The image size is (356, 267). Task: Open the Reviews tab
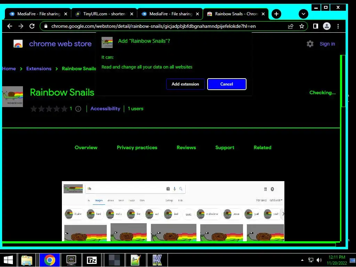click(x=186, y=147)
